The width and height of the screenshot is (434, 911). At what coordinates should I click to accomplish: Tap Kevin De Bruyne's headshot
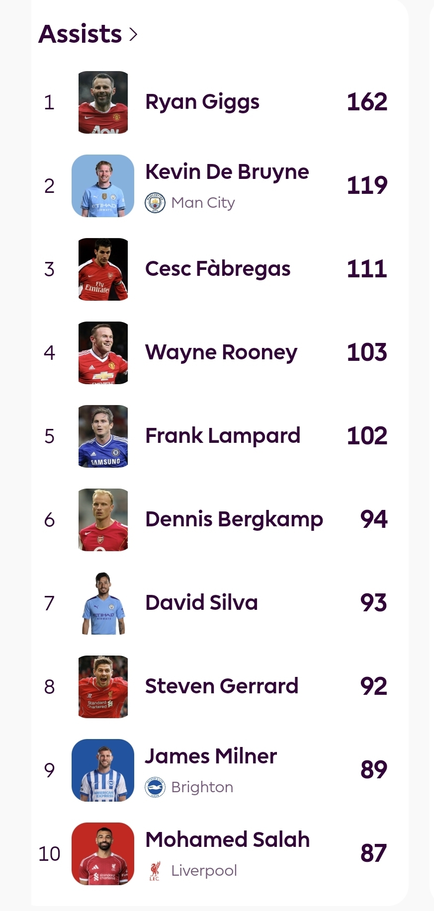[103, 186]
